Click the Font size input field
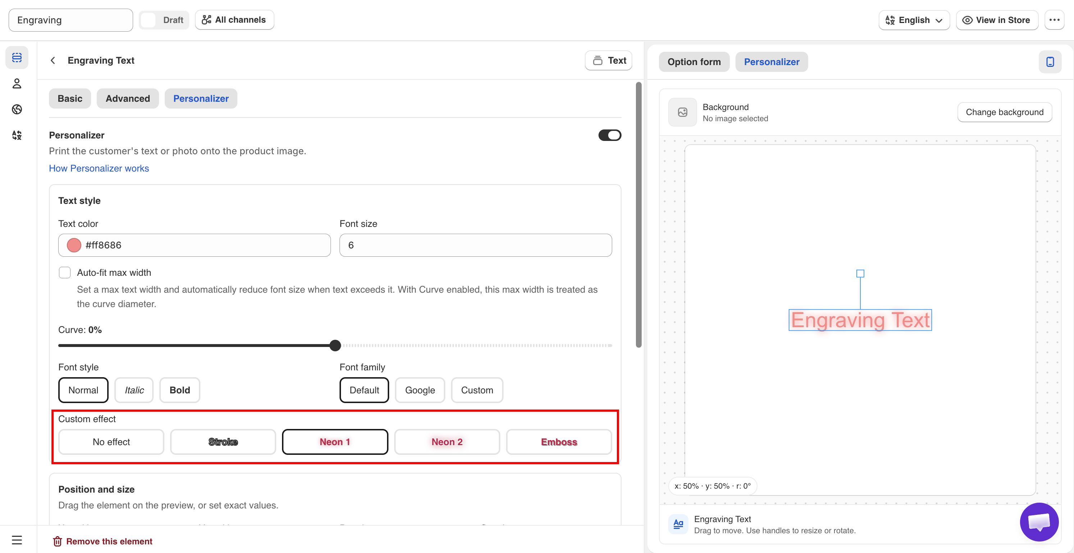The height and width of the screenshot is (553, 1074). click(x=476, y=245)
